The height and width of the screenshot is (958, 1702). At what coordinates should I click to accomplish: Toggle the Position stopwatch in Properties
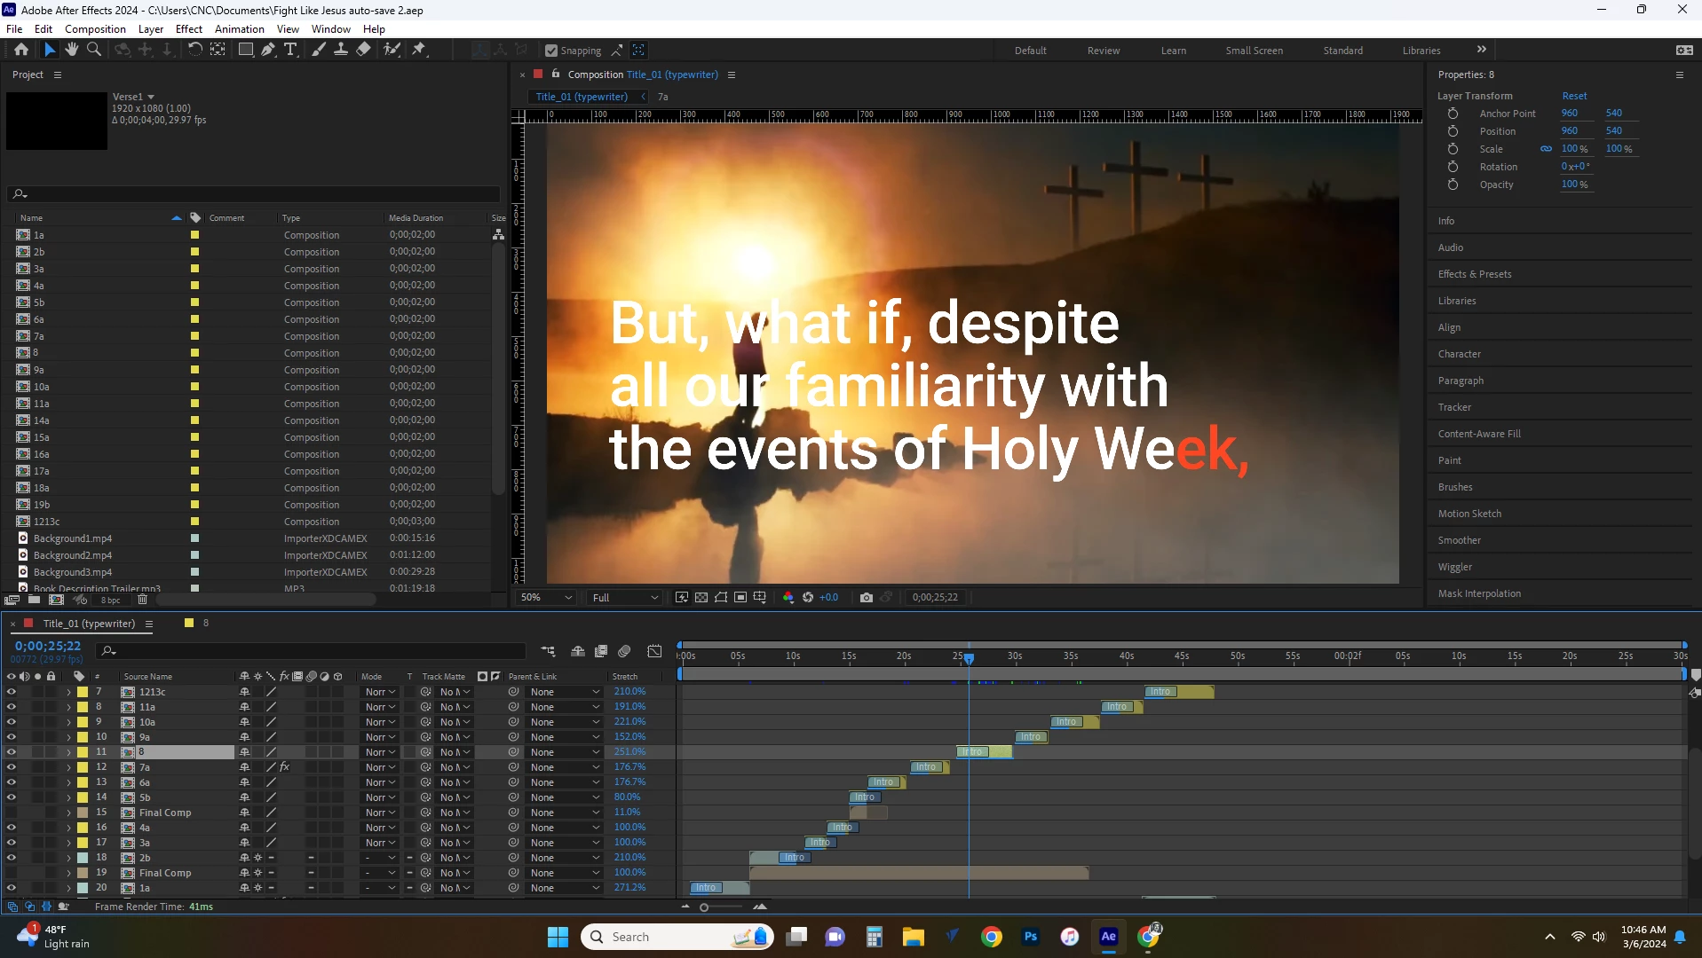point(1453,131)
